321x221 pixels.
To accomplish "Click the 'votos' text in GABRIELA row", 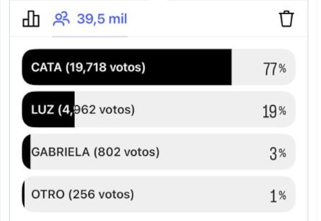I will [x=141, y=152].
